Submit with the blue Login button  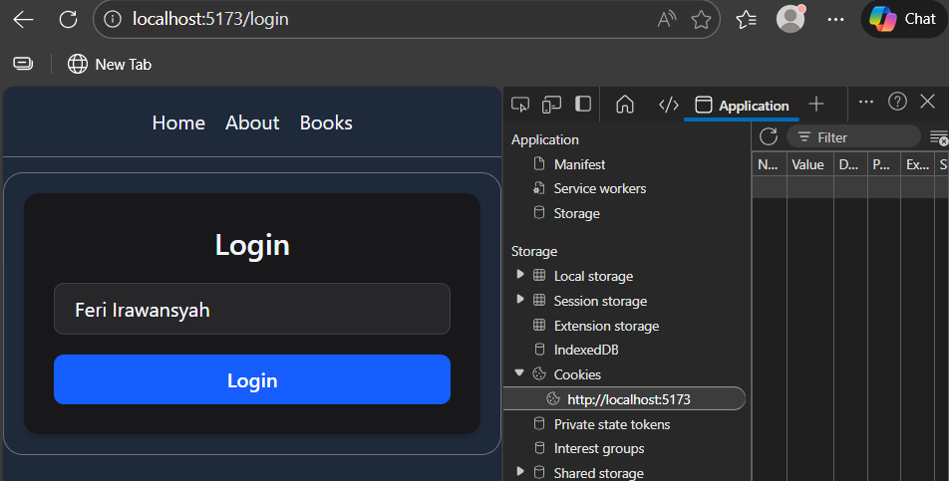(x=252, y=379)
